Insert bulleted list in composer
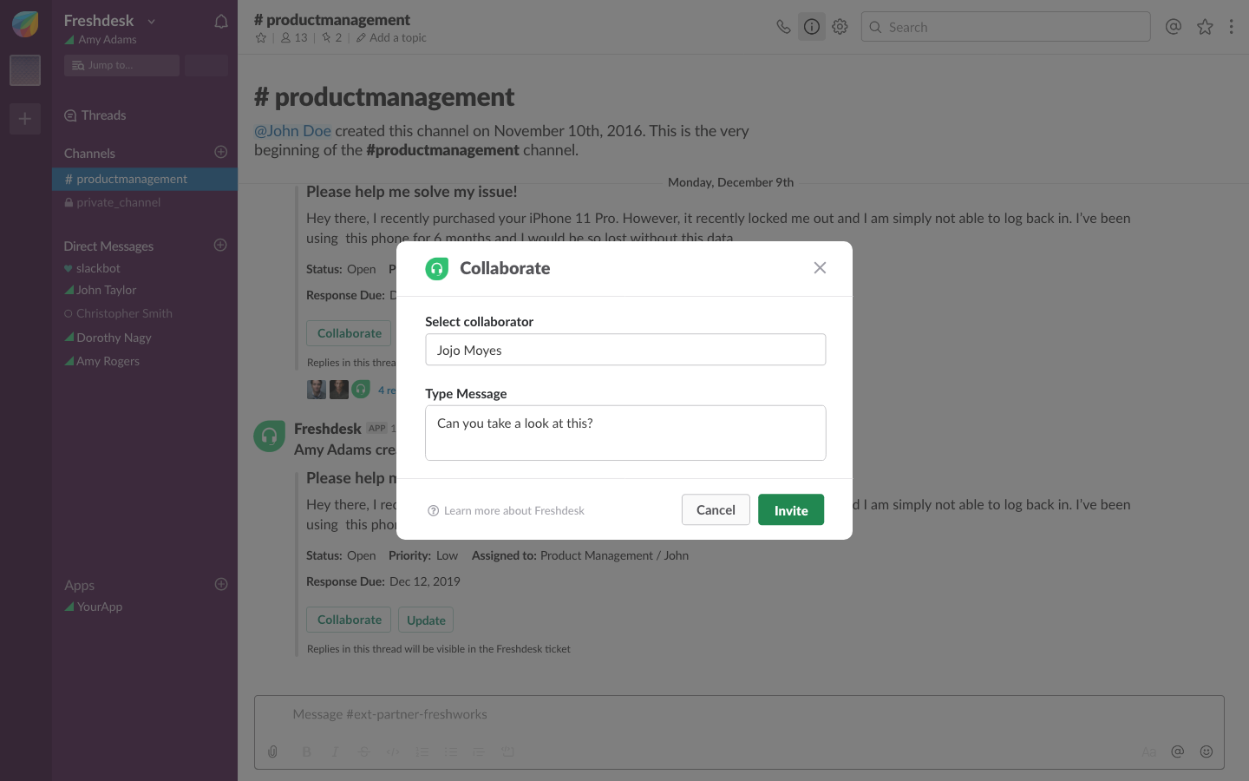The height and width of the screenshot is (781, 1249). coord(450,751)
